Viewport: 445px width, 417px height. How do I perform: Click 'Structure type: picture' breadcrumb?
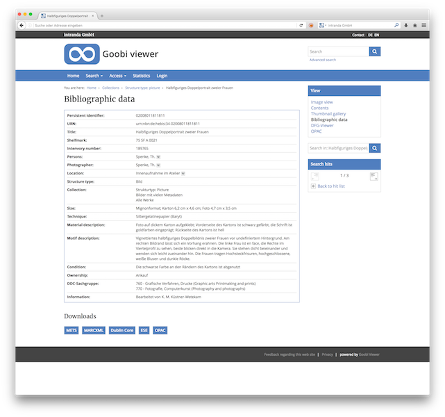tap(142, 88)
